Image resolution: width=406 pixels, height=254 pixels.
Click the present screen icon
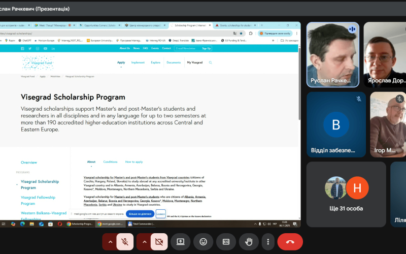(180, 242)
